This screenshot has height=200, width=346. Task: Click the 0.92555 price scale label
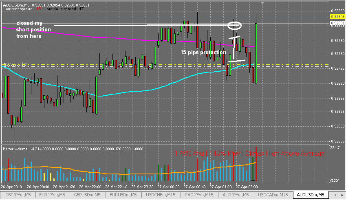[x=338, y=141]
